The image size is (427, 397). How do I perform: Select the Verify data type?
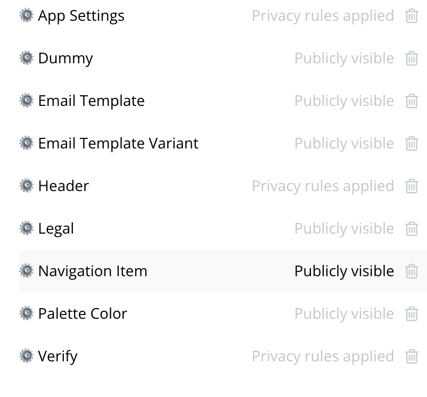click(58, 356)
